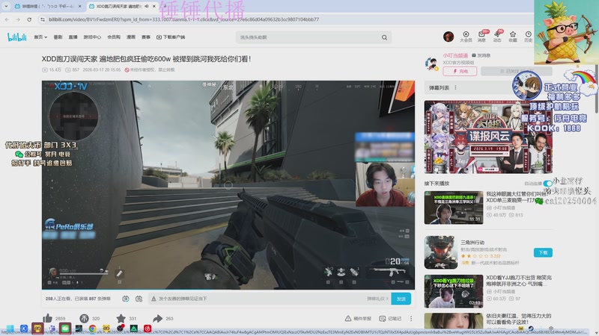Open the 收藏 favorites icon
The image size is (599, 336).
coord(513,37)
